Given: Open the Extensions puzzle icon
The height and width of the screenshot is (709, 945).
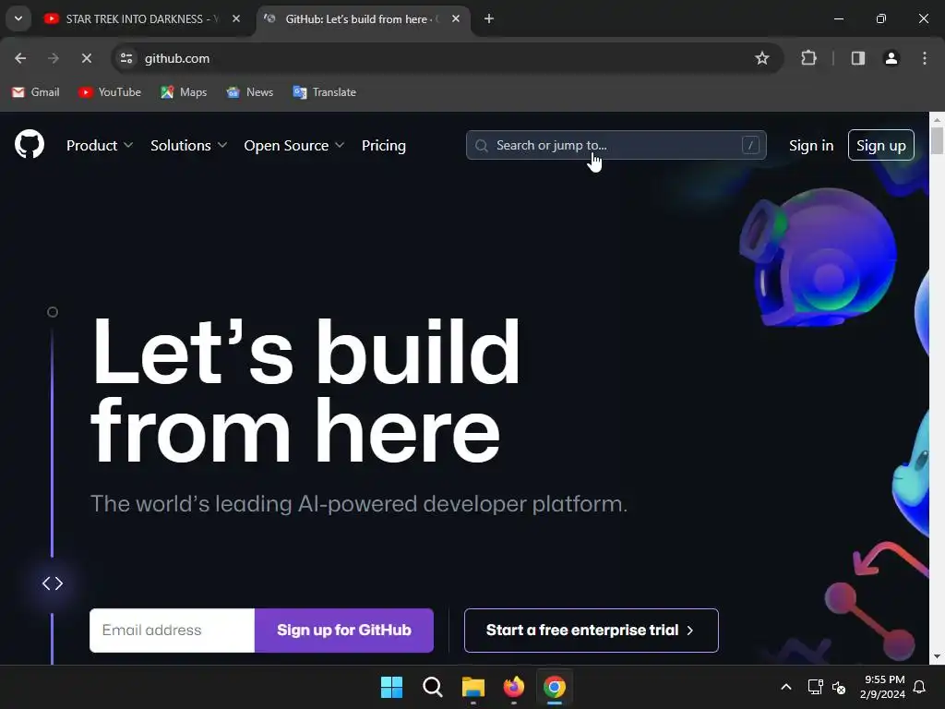Looking at the screenshot, I should pos(808,58).
